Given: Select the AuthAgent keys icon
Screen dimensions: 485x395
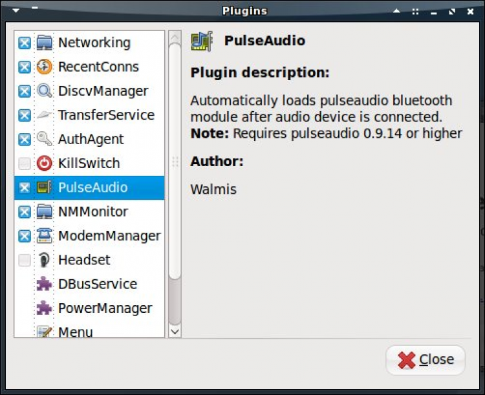Looking at the screenshot, I should [44, 139].
